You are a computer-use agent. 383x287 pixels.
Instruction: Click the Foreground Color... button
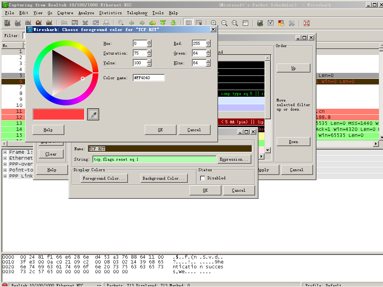coord(104,178)
